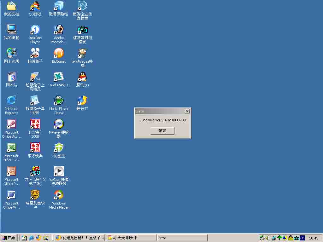Open 网上邻居 network icon
The image size is (323, 242).
pos(12,53)
